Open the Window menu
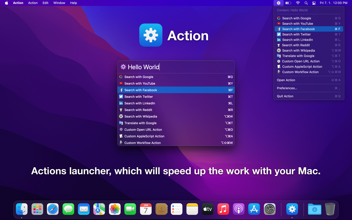 [59, 3]
